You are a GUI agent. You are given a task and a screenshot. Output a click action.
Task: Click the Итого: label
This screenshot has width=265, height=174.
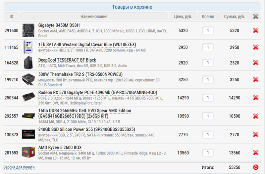point(208,167)
